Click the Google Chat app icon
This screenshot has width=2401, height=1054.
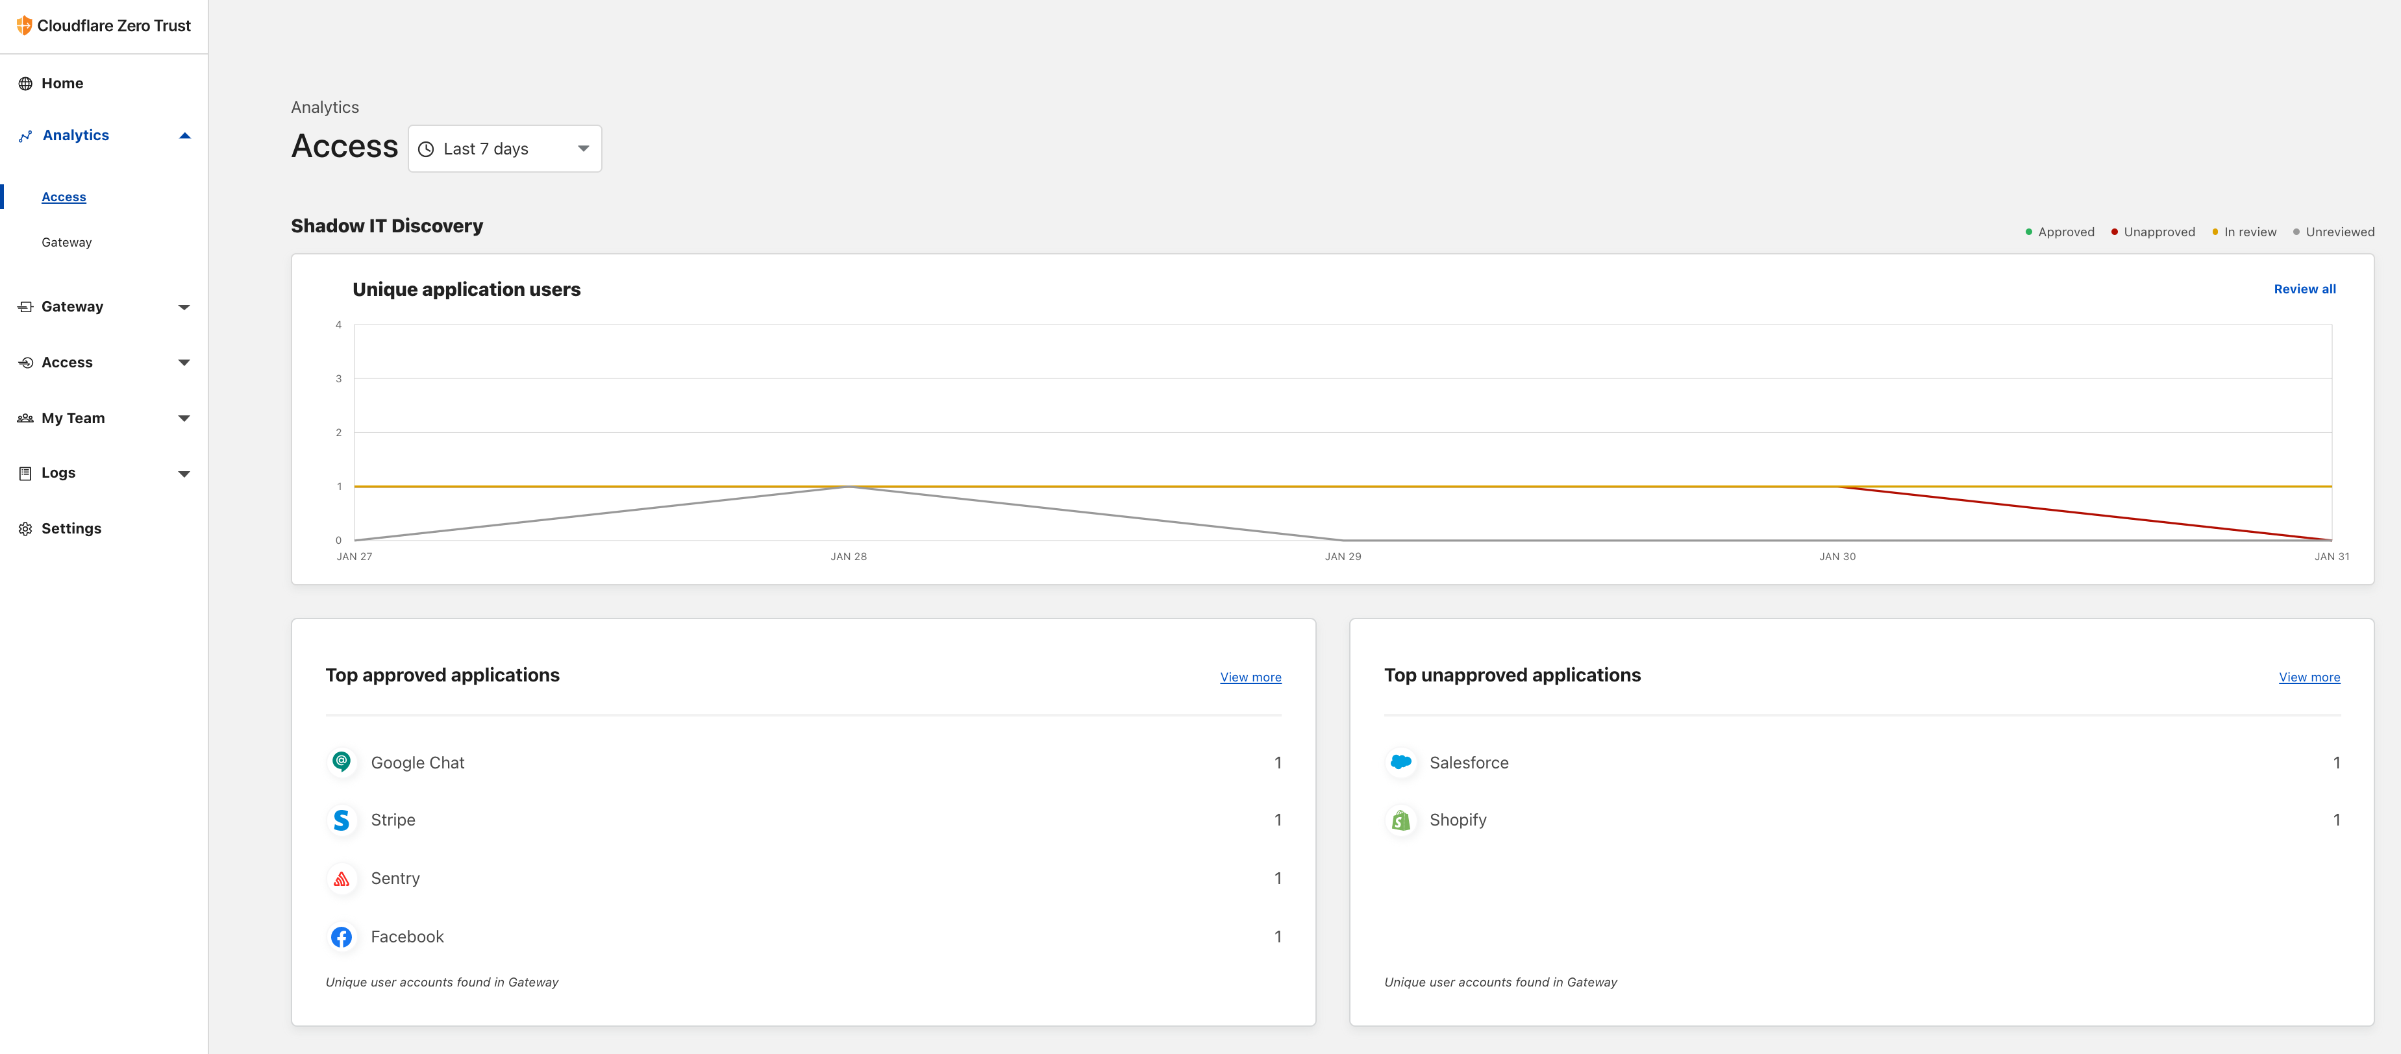pyautogui.click(x=342, y=761)
